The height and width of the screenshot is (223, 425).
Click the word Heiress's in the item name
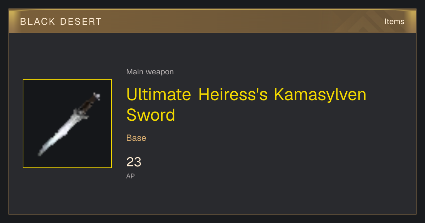click(233, 95)
